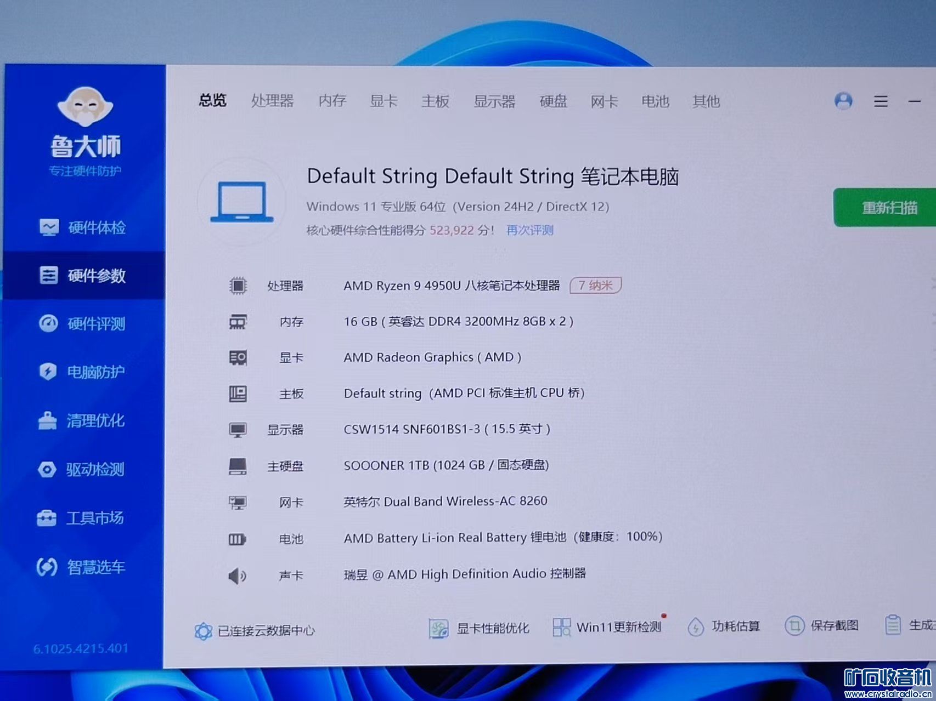Click the AMD Battery Li-ion text
This screenshot has width=936, height=701.
[503, 537]
